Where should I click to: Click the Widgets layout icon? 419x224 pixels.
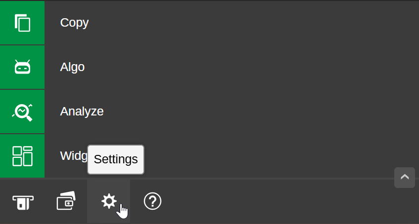coord(22,155)
